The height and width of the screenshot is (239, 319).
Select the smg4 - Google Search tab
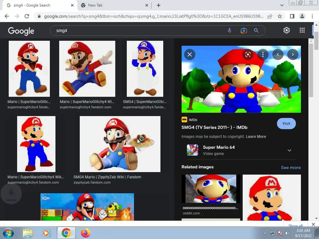point(40,5)
